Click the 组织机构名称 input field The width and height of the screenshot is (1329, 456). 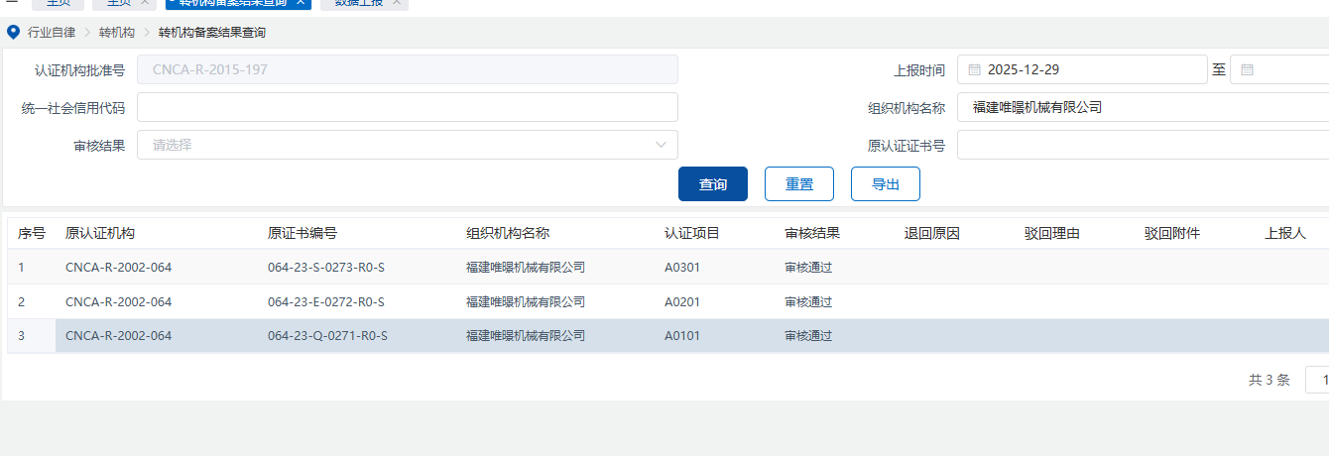[1141, 107]
